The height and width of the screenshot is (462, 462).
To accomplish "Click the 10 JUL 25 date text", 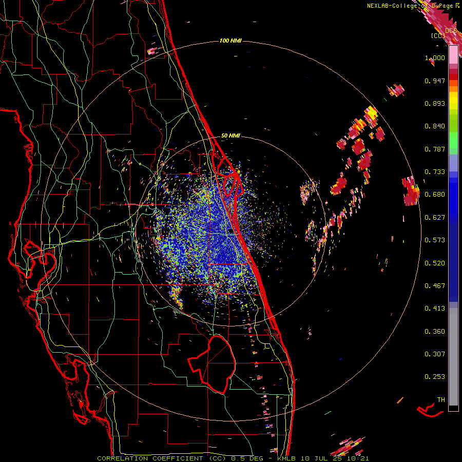I will pyautogui.click(x=321, y=458).
